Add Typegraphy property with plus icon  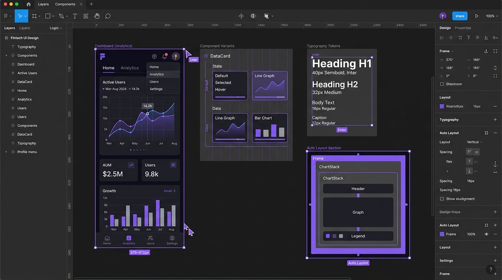[495, 120]
